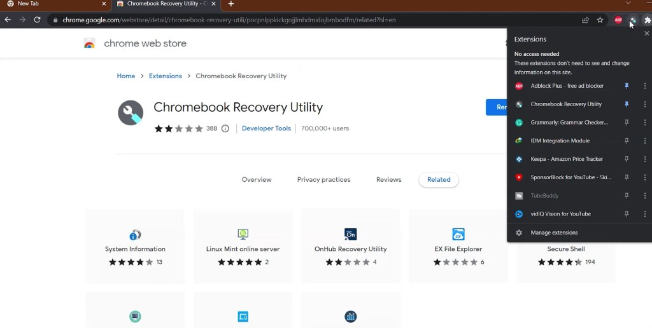Open the Linux Mint online server card
The height and width of the screenshot is (328, 652).
tap(243, 246)
